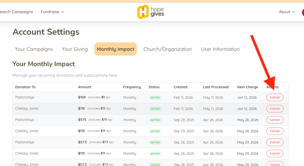Cancel Chelsey Jones $115 donation created Sep 28, 2025
Image resolution: width=304 pixels, height=166 pixels.
pyautogui.click(x=275, y=154)
